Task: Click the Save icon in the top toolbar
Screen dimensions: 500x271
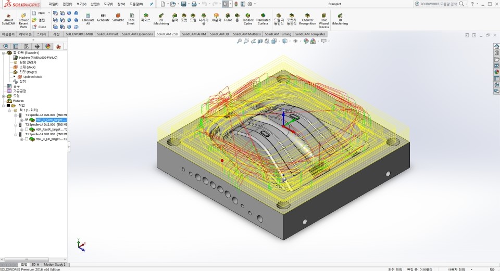Action: point(184,4)
